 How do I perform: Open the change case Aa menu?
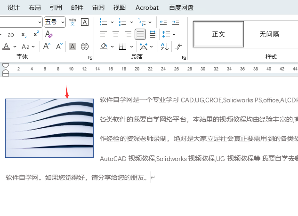tap(28, 46)
